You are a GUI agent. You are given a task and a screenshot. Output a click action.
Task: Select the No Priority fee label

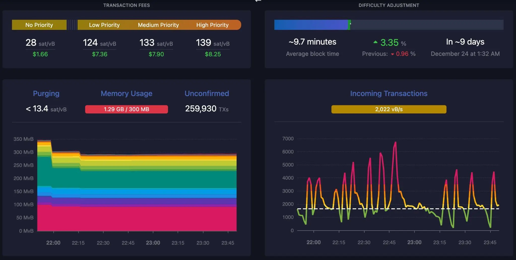click(39, 25)
